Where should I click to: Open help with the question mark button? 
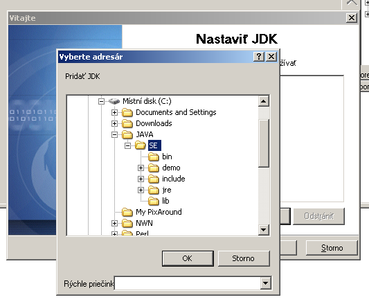(x=259, y=57)
